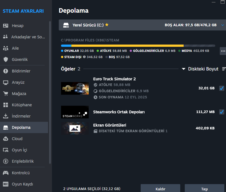Click the Oyun Kaydı REC icon
This screenshot has height=192, width=226.
click(6, 184)
